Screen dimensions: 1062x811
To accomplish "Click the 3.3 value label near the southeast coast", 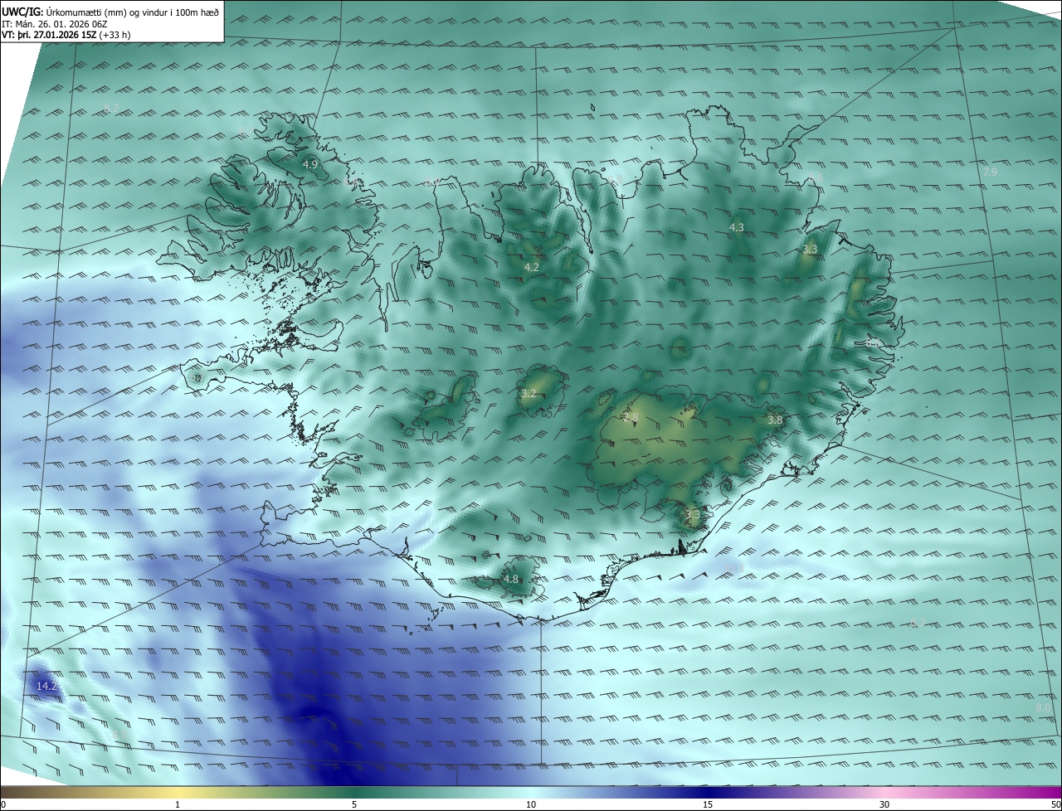I will click(x=694, y=515).
